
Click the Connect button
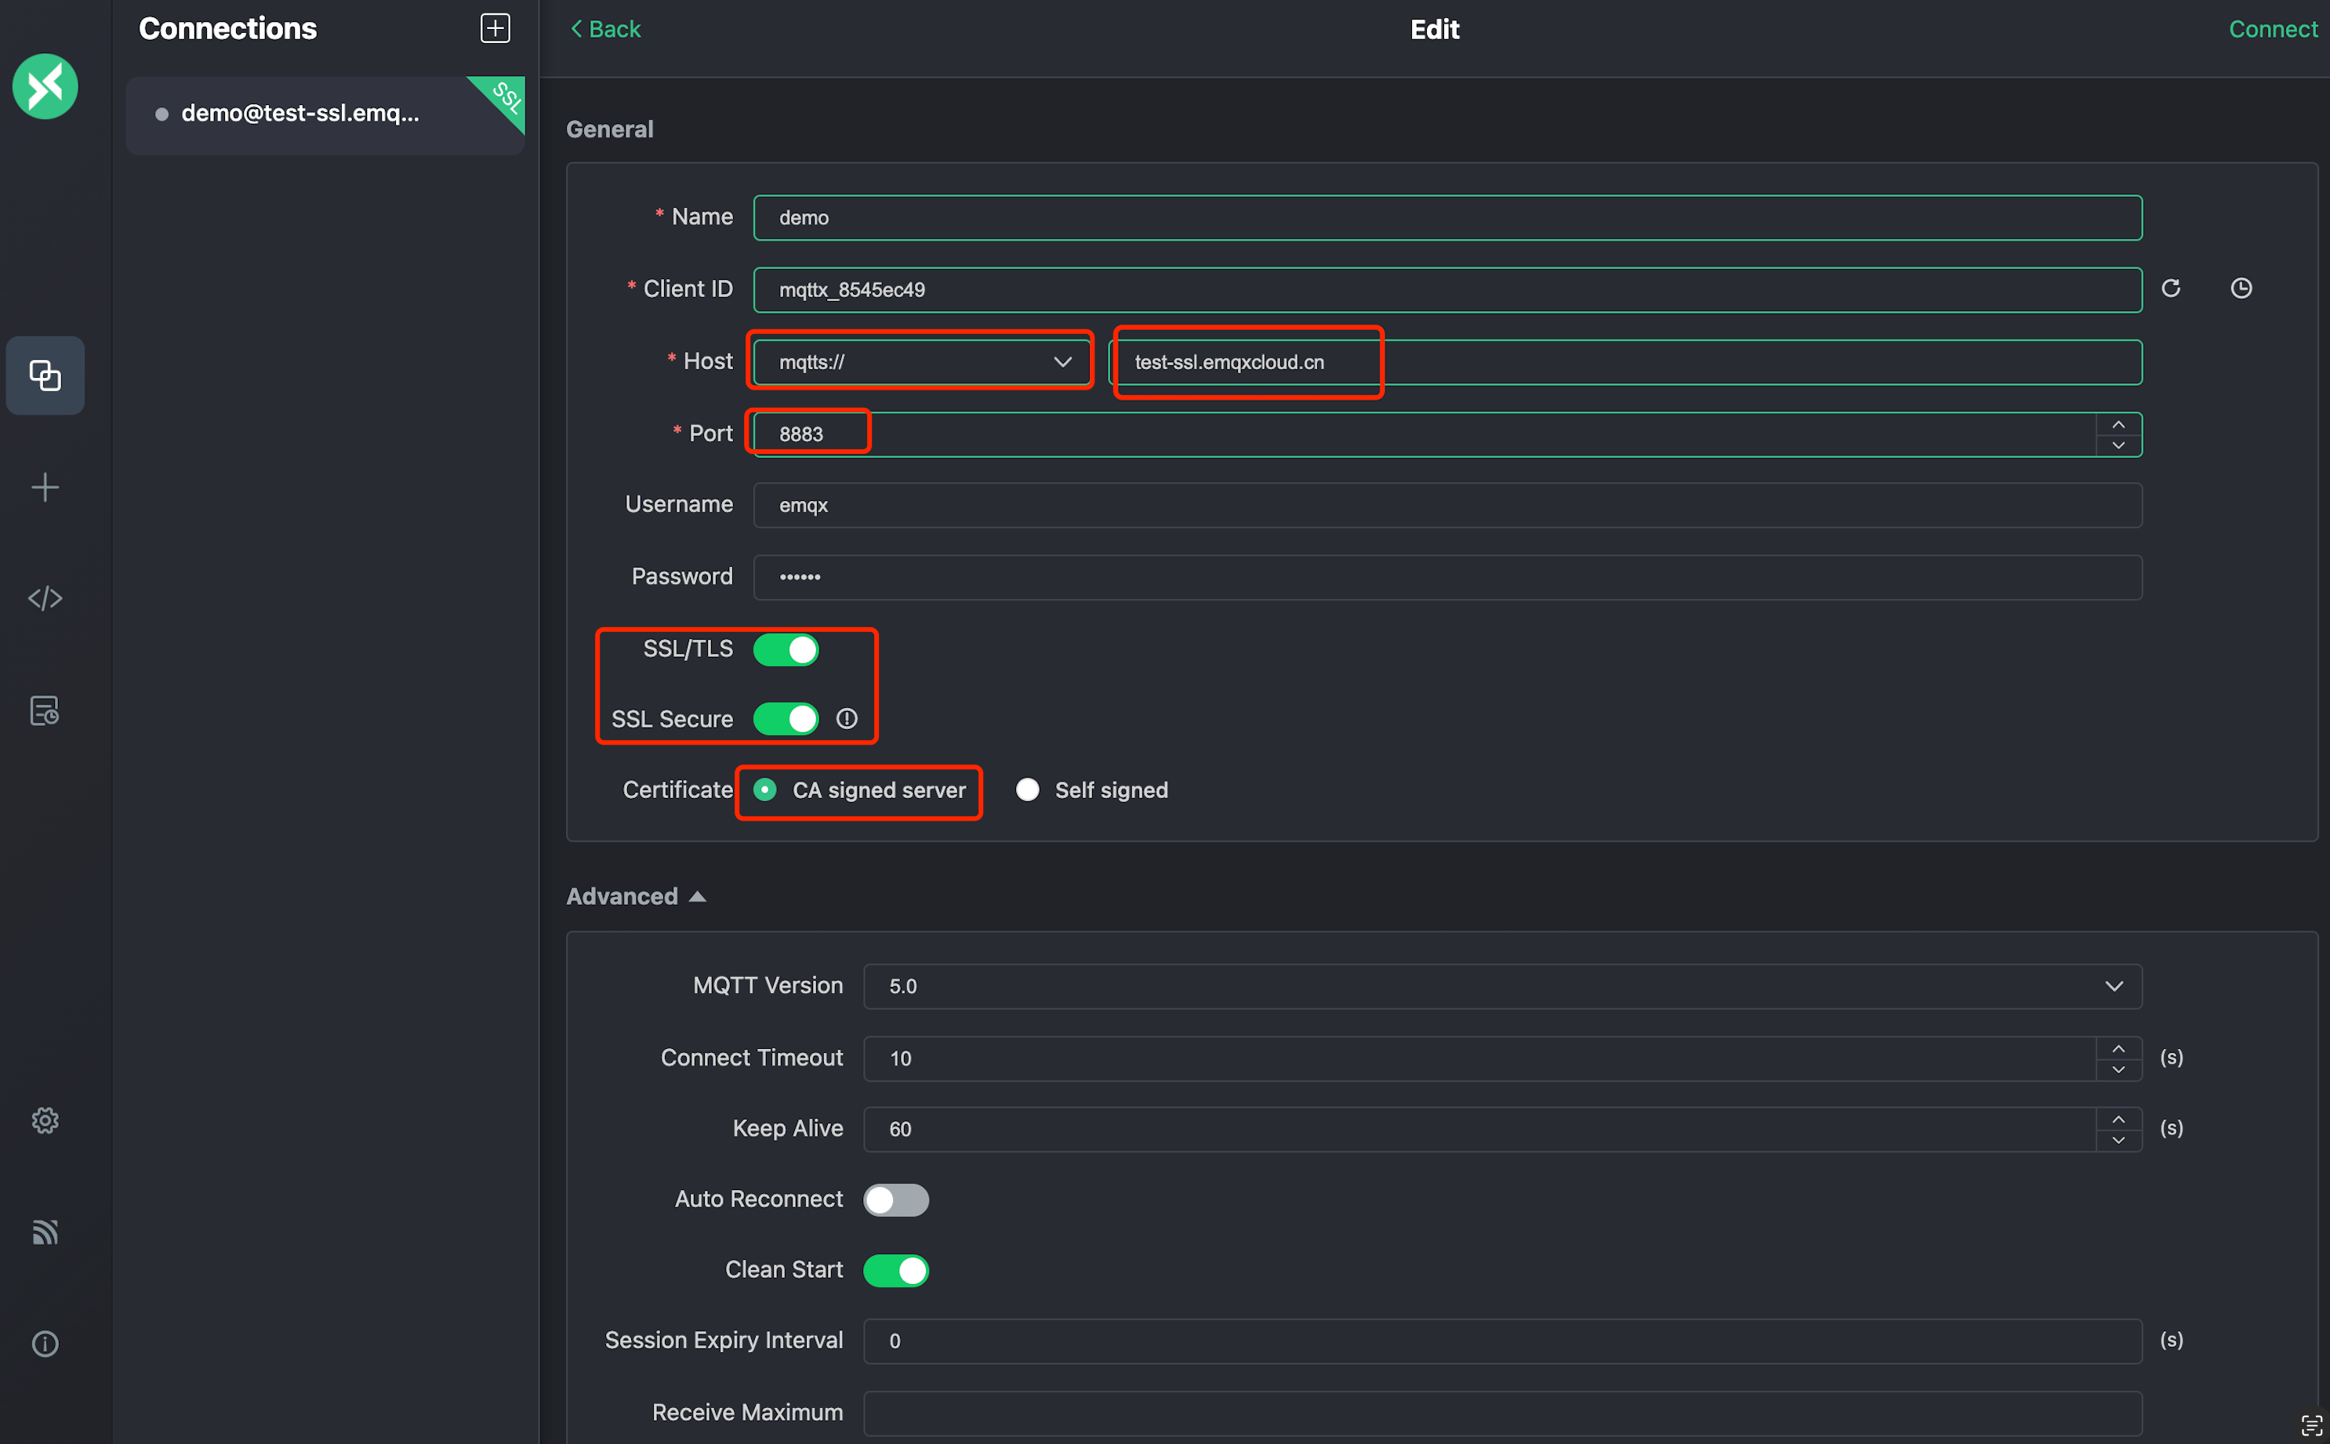click(2272, 30)
